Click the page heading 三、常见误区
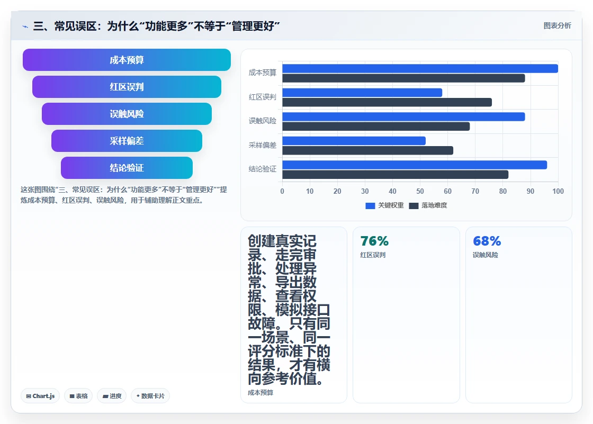Viewport: 593px width, 424px height. coord(156,26)
